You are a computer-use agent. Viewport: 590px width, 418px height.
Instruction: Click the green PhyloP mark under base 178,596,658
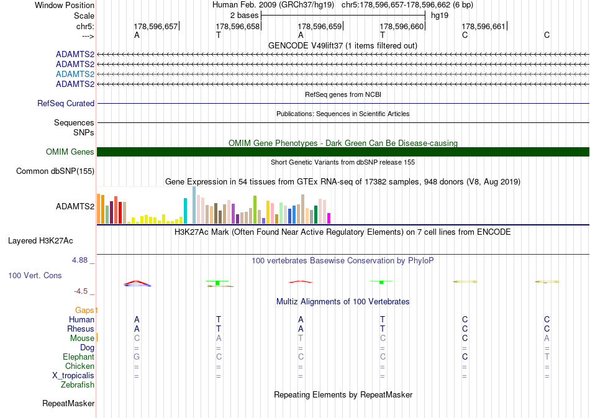(217, 283)
